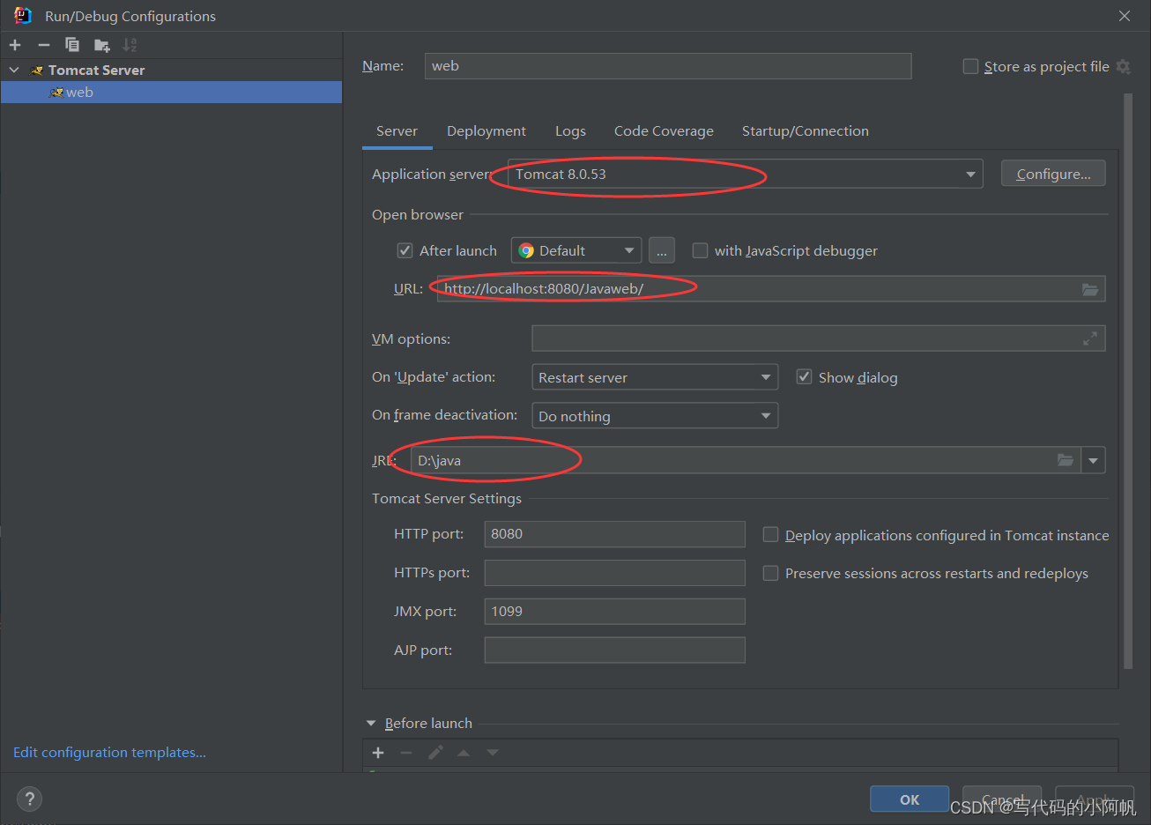Click the HTTP port field
This screenshot has width=1151, height=825.
614,534
